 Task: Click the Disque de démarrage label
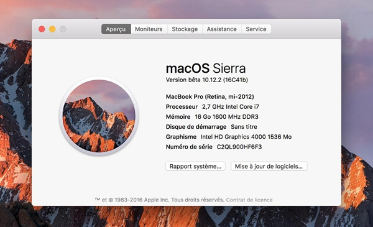pos(196,127)
